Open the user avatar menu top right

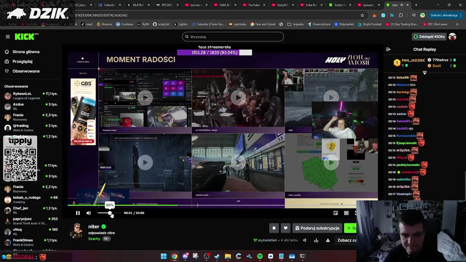tap(452, 36)
